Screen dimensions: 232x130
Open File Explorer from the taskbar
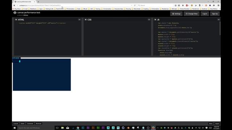(62, 128)
